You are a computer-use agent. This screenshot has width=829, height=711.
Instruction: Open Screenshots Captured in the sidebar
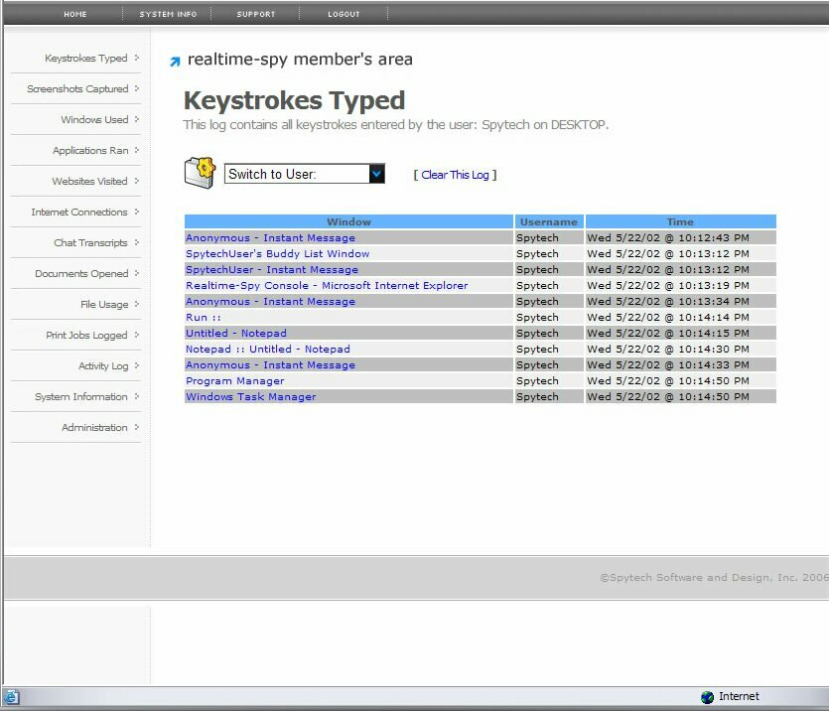point(77,89)
